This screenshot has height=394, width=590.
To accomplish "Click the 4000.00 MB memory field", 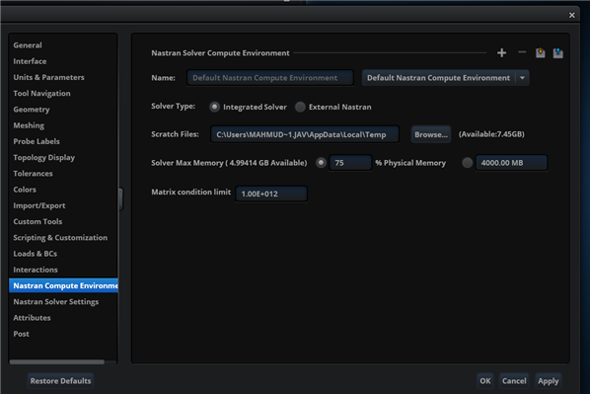I will click(x=511, y=163).
